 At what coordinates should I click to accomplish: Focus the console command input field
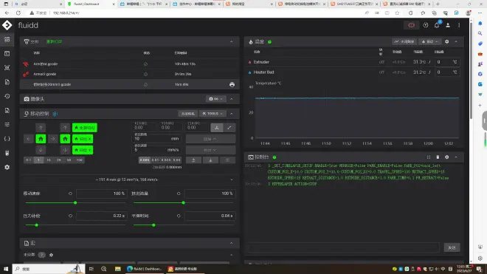(344, 247)
